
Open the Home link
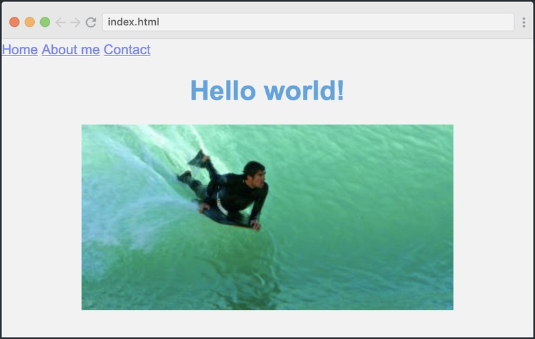pos(20,49)
